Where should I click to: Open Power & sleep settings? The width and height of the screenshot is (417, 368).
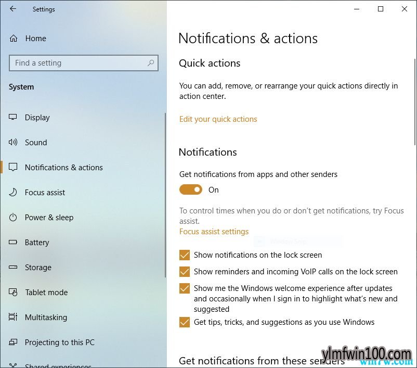83,218
